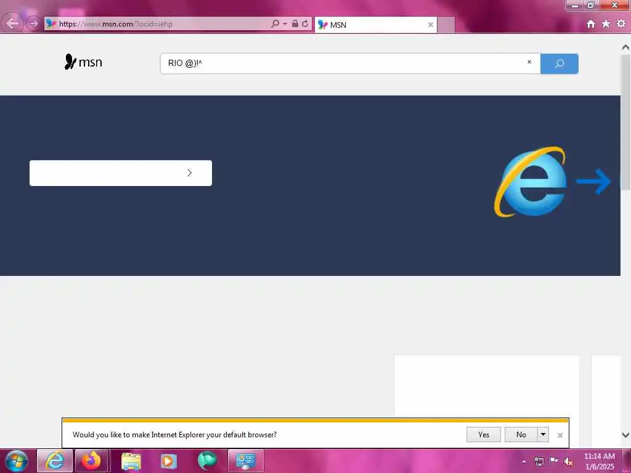Open Windows Media Player taskbar icon

pyautogui.click(x=168, y=461)
